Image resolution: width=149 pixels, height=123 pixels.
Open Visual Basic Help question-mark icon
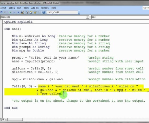tap(44, 12)
